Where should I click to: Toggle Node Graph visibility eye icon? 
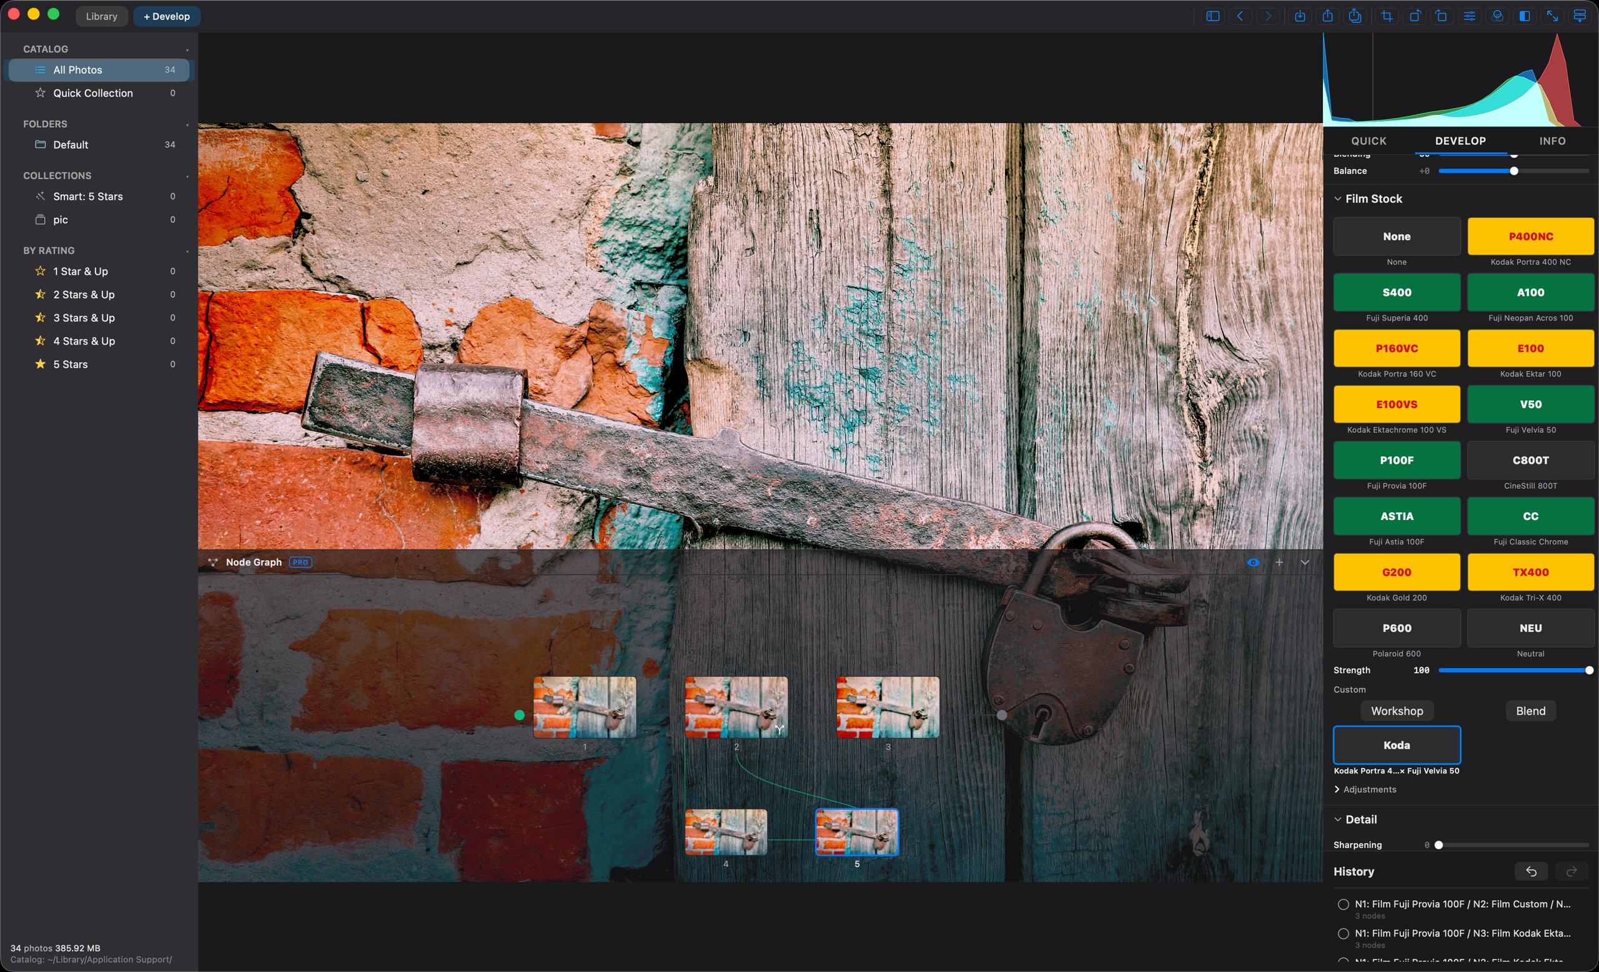coord(1253,562)
